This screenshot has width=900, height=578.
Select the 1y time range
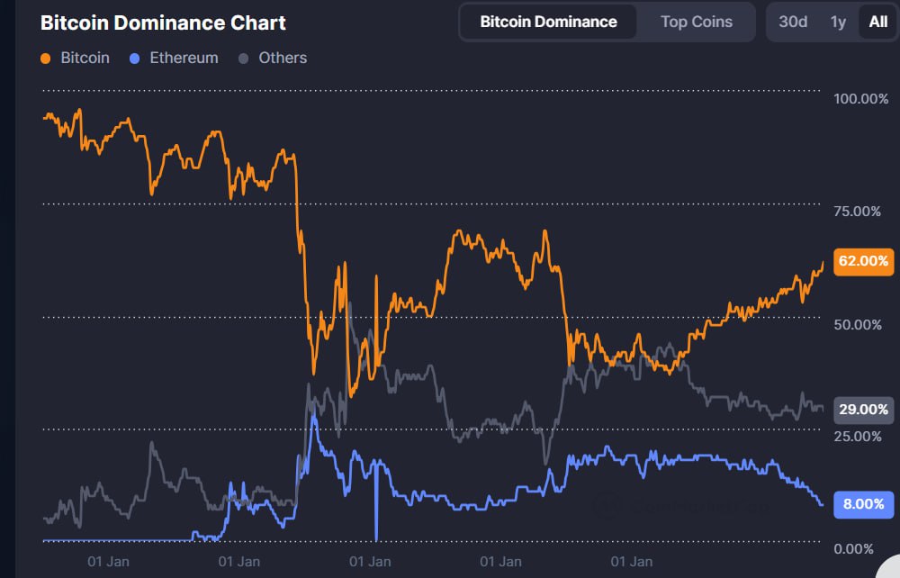pyautogui.click(x=838, y=22)
